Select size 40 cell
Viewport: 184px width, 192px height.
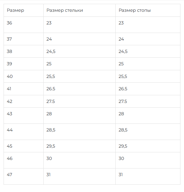(10, 76)
